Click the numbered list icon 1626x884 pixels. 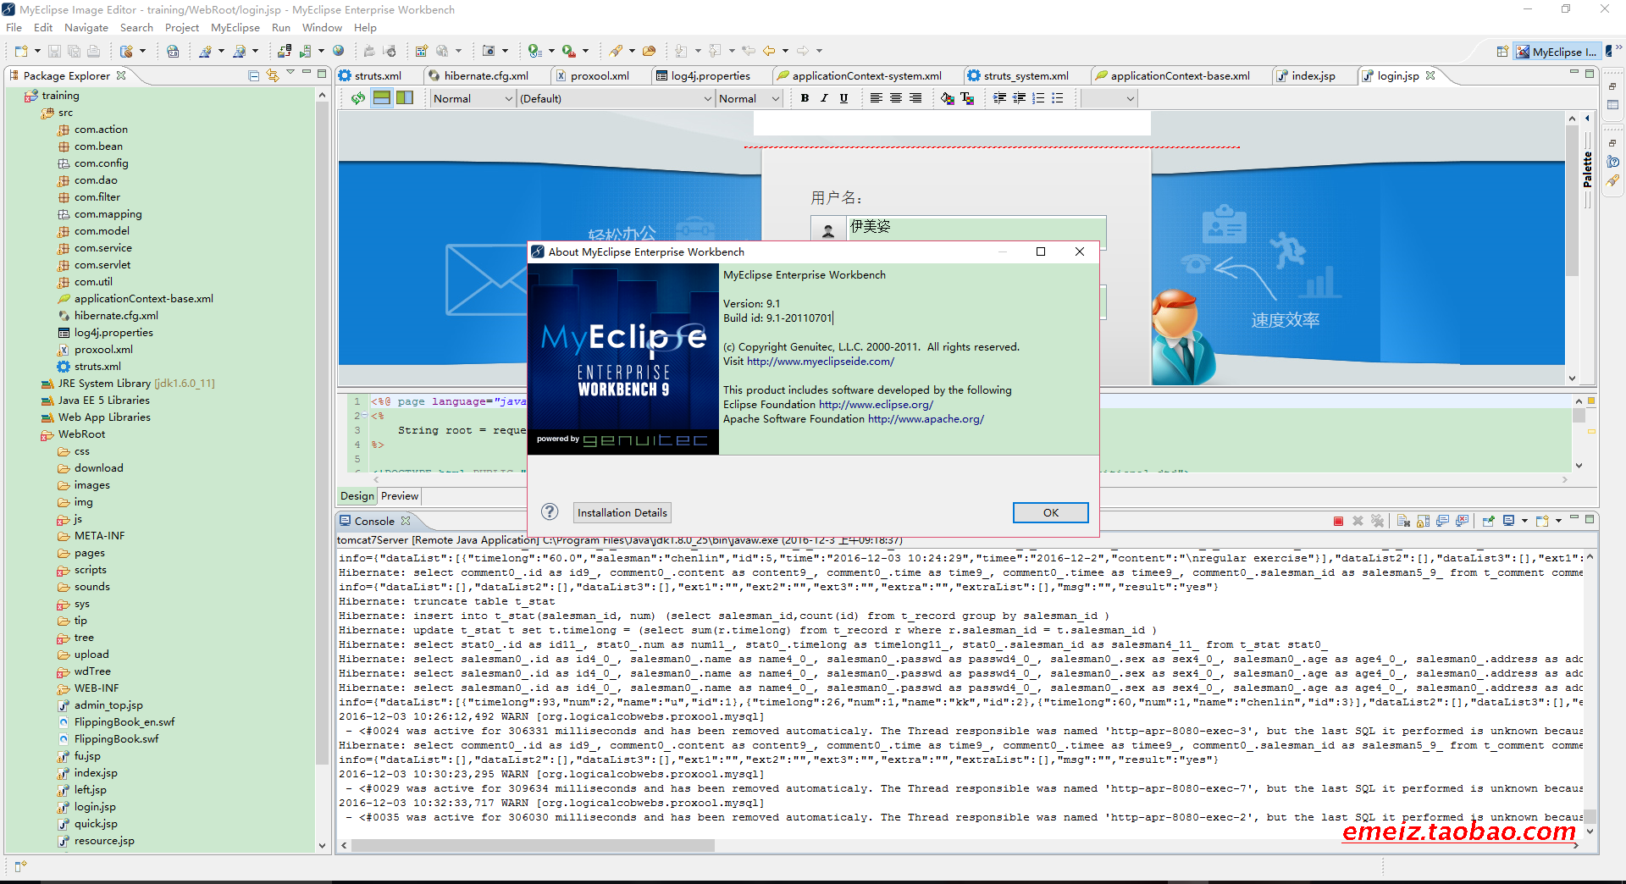(1038, 98)
